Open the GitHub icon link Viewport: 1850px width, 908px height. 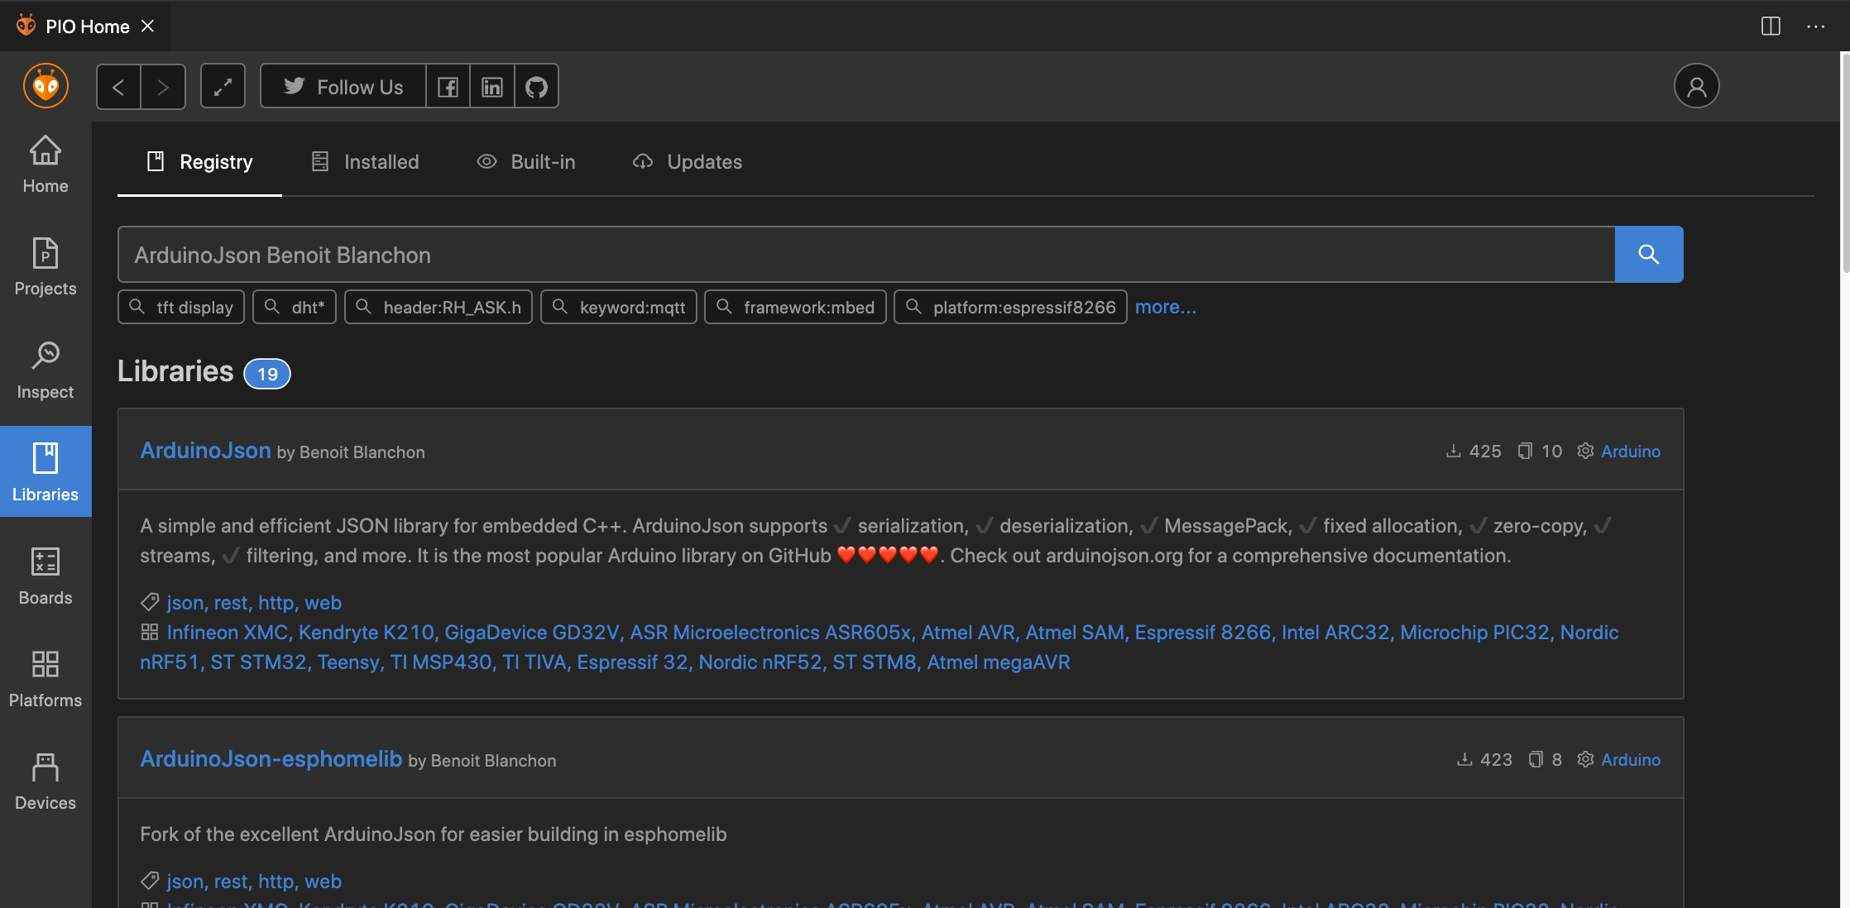tap(536, 87)
